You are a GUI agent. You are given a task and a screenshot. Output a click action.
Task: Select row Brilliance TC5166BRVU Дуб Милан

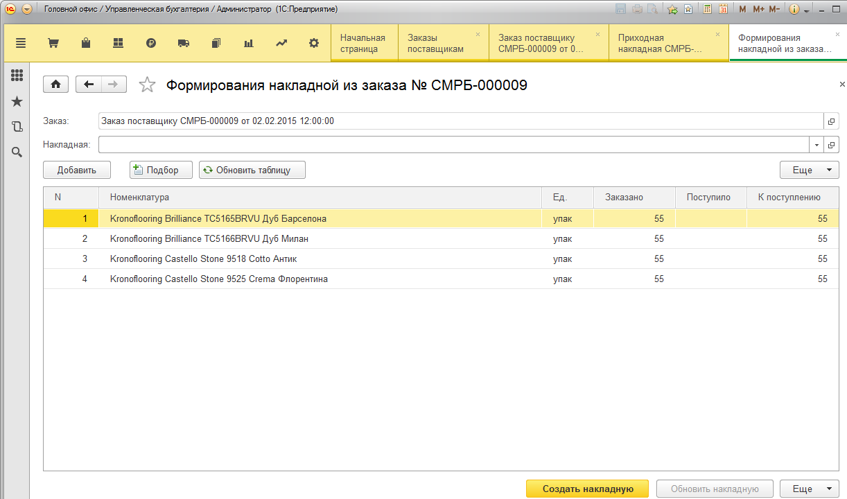(441, 238)
